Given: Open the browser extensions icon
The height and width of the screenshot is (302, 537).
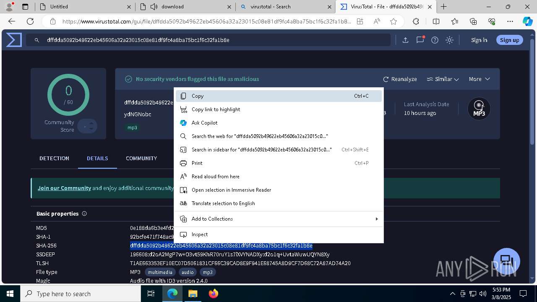Looking at the screenshot, I should coord(416,21).
